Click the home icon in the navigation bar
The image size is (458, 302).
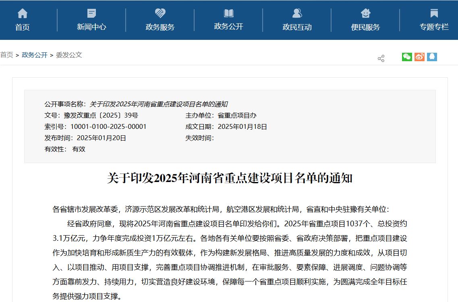tap(23, 13)
